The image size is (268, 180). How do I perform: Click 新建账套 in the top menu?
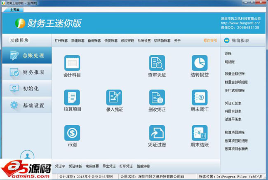click(x=78, y=41)
